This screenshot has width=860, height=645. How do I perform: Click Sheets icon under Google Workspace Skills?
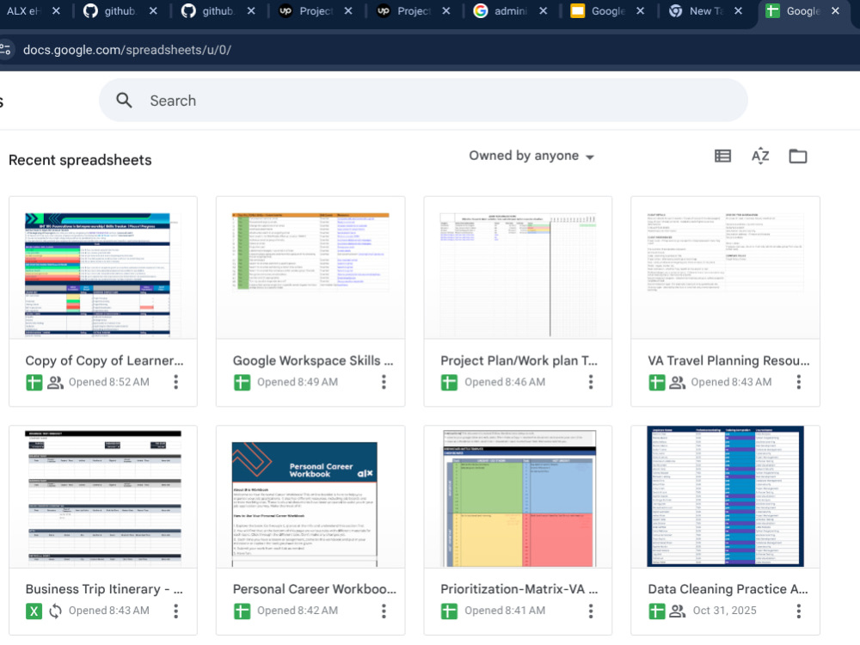coord(242,383)
